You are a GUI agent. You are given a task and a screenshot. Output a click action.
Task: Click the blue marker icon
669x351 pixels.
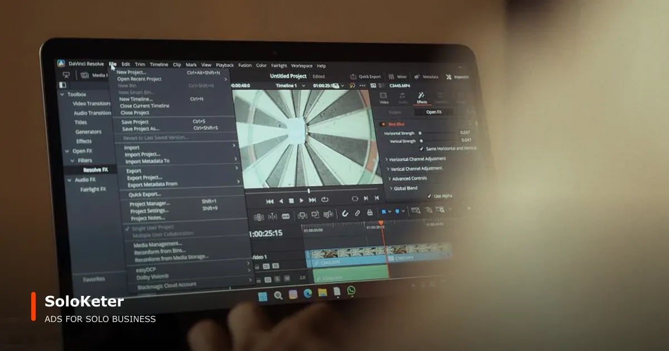coord(397,212)
